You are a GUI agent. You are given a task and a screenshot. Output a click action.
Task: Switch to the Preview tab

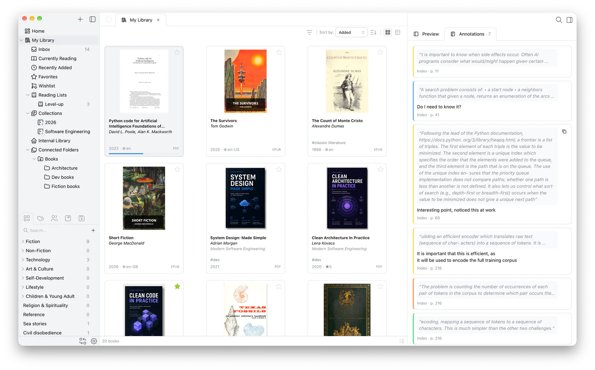pyautogui.click(x=426, y=34)
